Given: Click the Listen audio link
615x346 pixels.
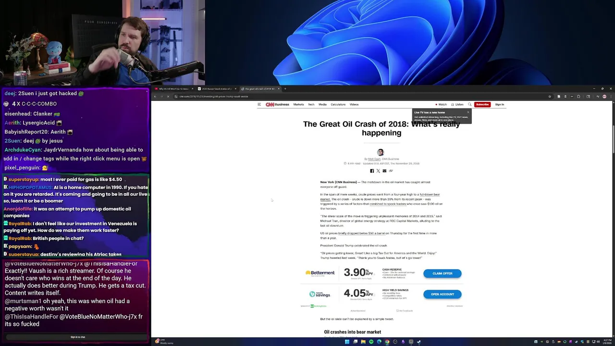Looking at the screenshot, I should (x=457, y=104).
